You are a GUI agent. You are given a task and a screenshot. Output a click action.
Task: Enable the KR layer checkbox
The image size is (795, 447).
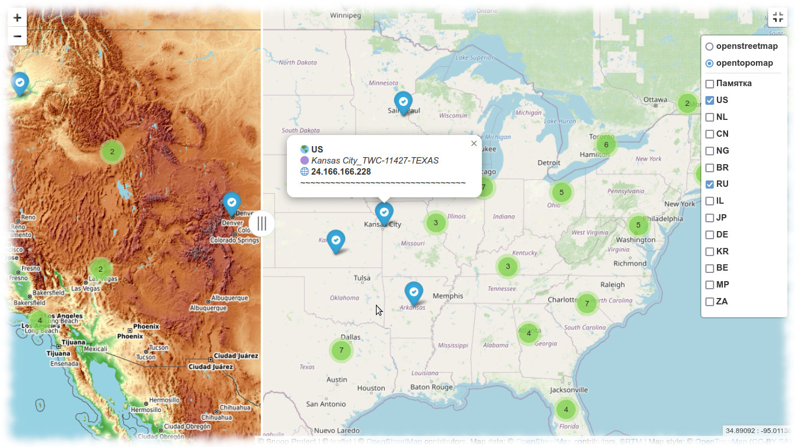[709, 251]
